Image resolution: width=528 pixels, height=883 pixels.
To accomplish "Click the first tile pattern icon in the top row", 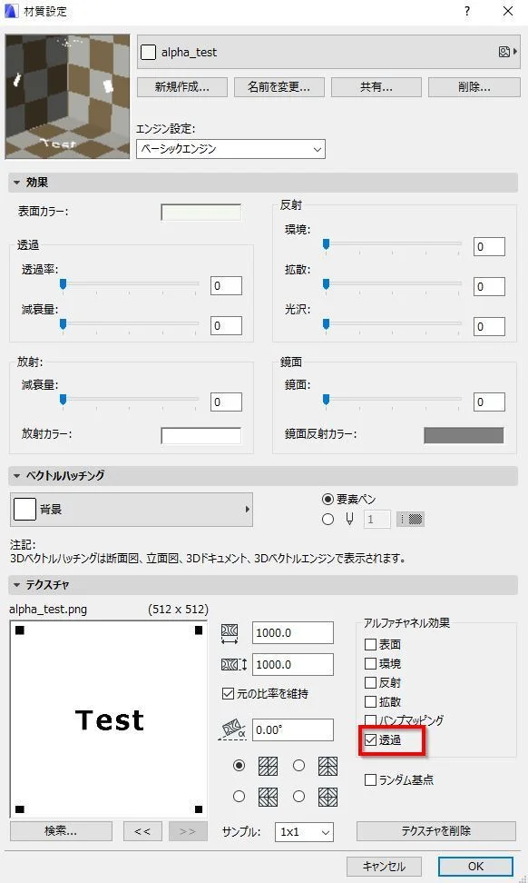I will (x=268, y=766).
